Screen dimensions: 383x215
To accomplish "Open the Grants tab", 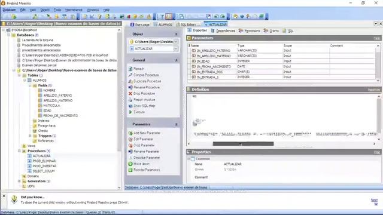I will pos(271,30).
